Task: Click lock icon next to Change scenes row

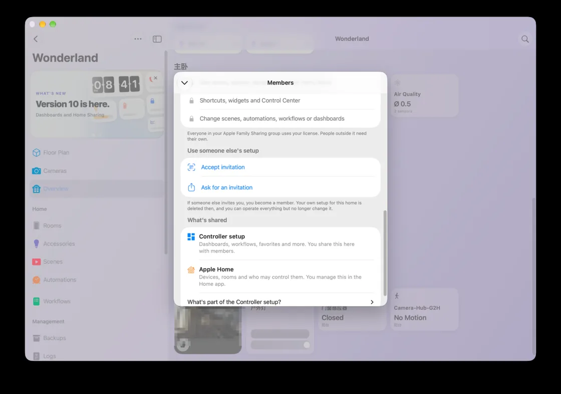Action: 191,119
